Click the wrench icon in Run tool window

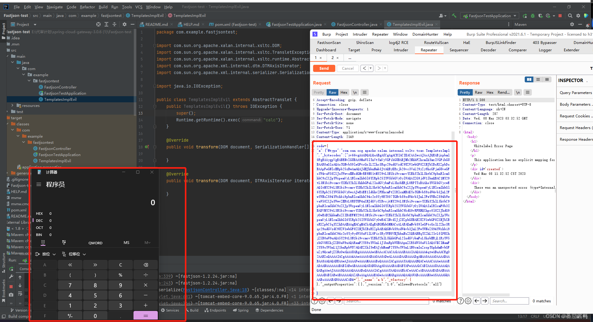(11, 277)
